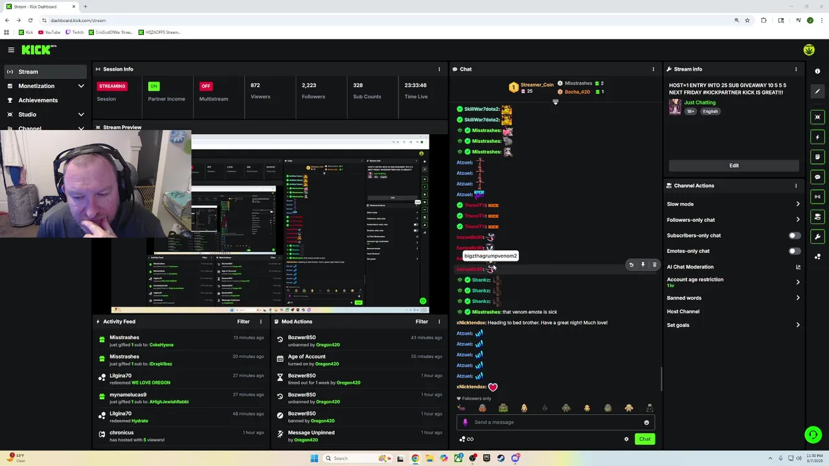This screenshot has height=466, width=829.
Task: Toggle the chat bubble rail icon
Action: (817, 177)
